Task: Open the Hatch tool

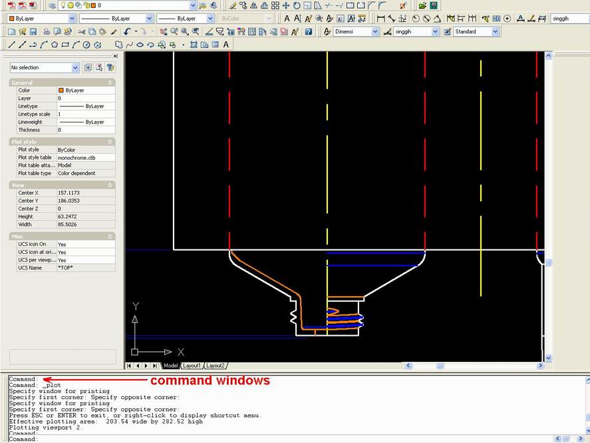Action: (x=194, y=45)
